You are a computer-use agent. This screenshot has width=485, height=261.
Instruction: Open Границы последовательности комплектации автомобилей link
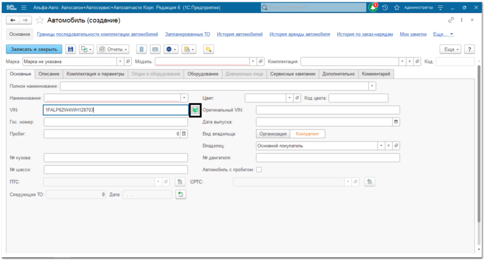97,35
